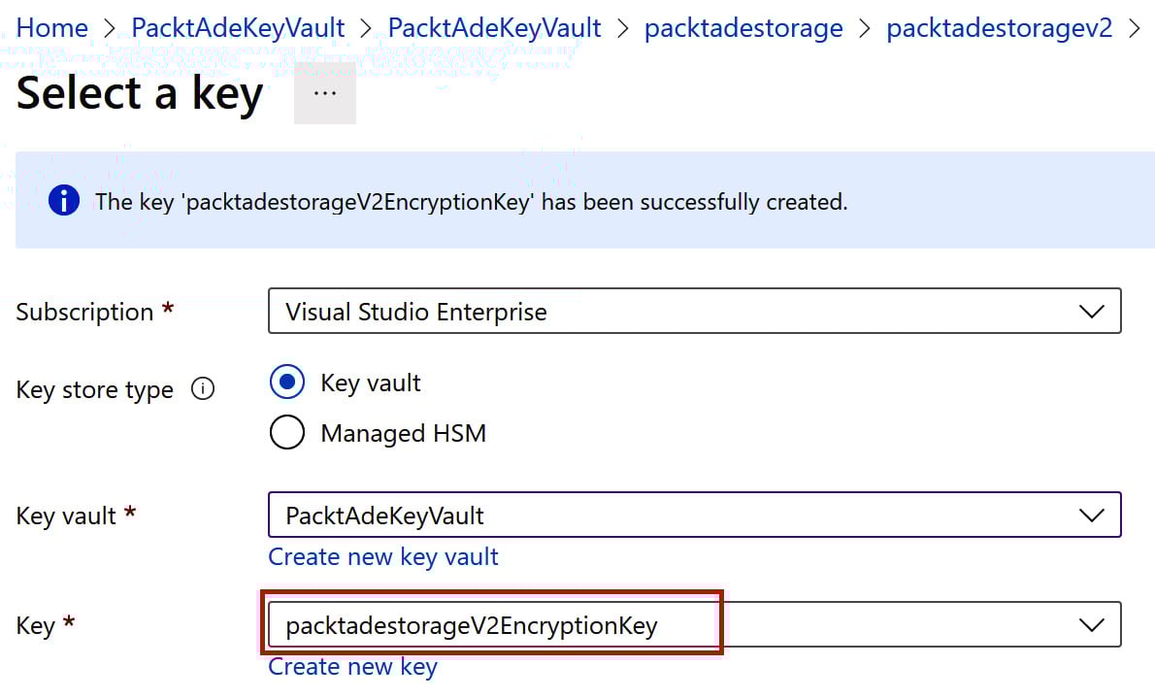Expand the Key dropdown chevron
The height and width of the screenshot is (699, 1155).
coord(1092,625)
